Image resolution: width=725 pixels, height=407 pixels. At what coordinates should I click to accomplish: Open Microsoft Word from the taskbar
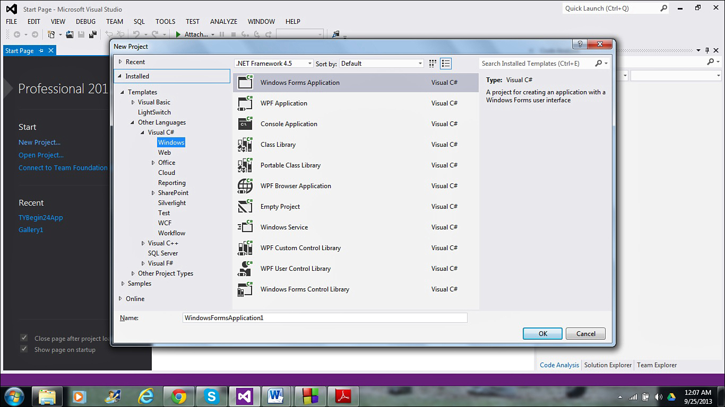[x=277, y=396]
